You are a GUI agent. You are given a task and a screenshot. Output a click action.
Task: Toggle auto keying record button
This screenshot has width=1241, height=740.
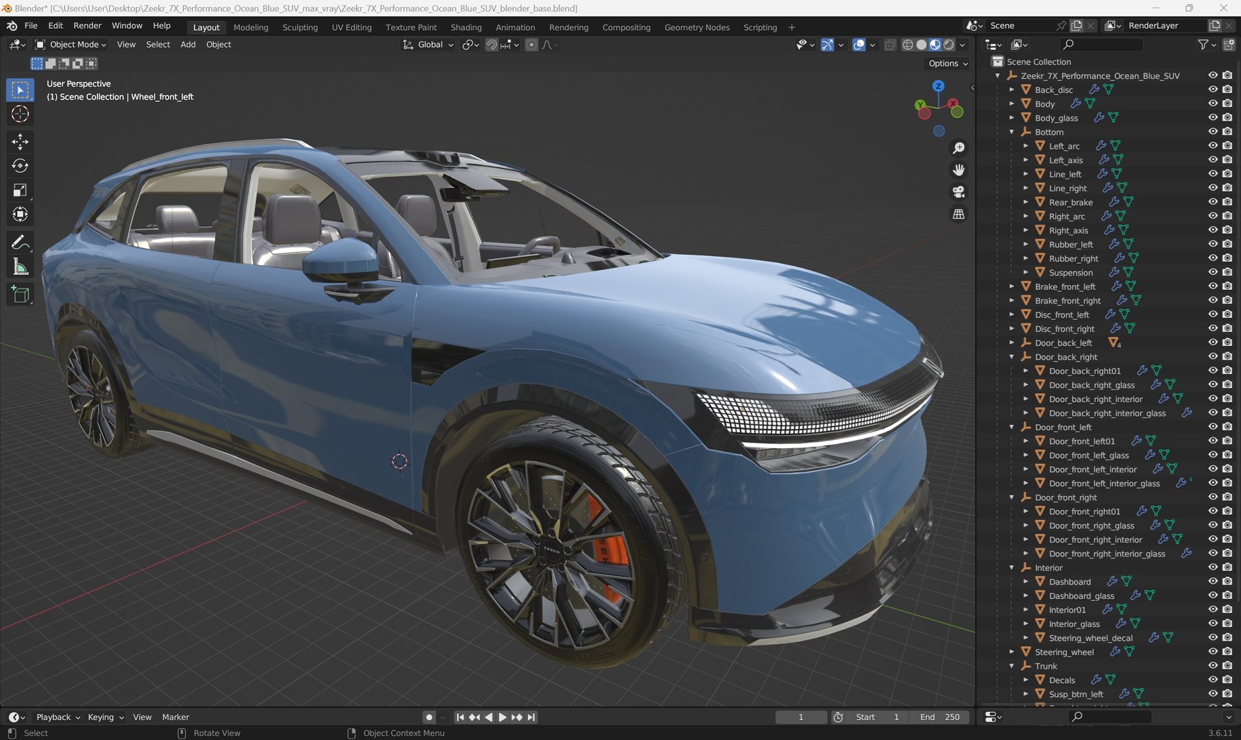(429, 717)
